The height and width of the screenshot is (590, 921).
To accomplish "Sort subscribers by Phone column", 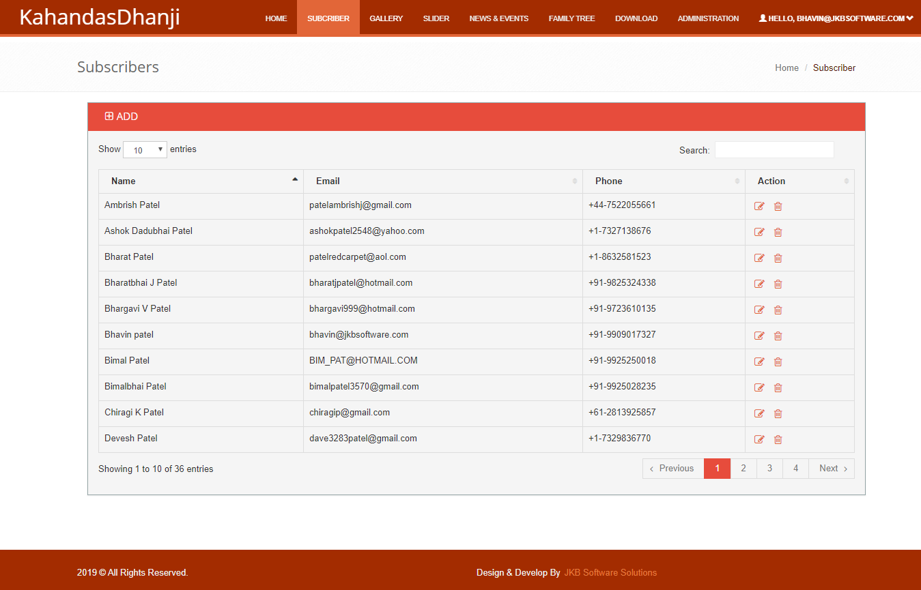I will pos(663,181).
